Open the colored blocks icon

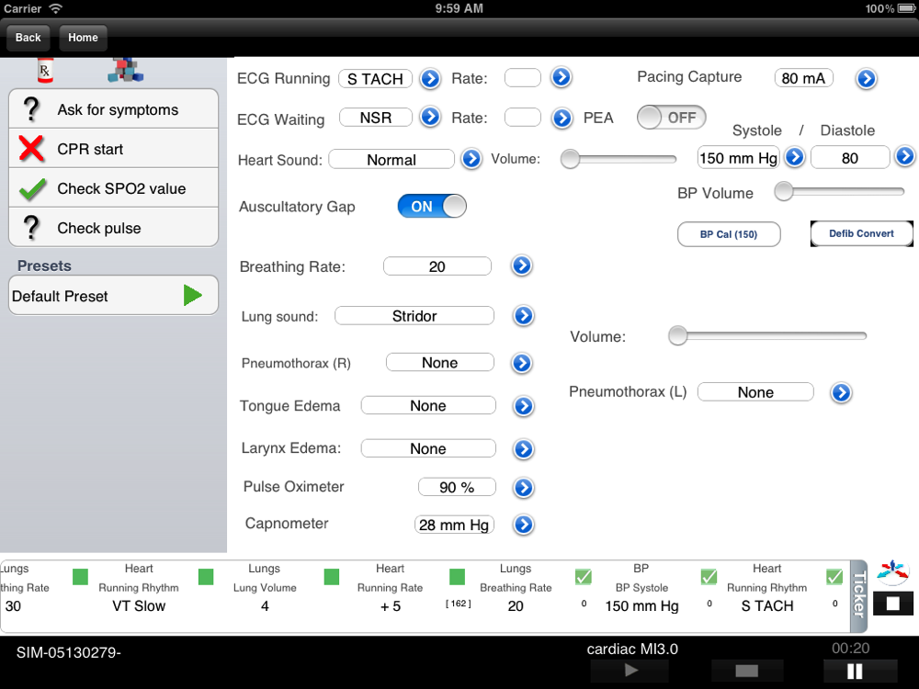125,70
